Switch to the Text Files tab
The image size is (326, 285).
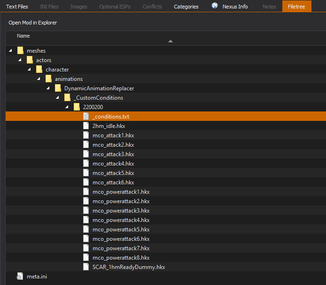(x=17, y=7)
